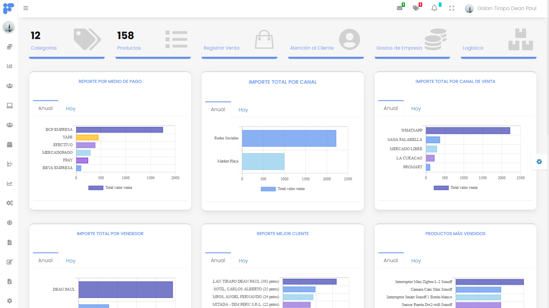Toggle the hamburger sidebar menu
Viewport: 549px width, 308px height.
pos(26,8)
